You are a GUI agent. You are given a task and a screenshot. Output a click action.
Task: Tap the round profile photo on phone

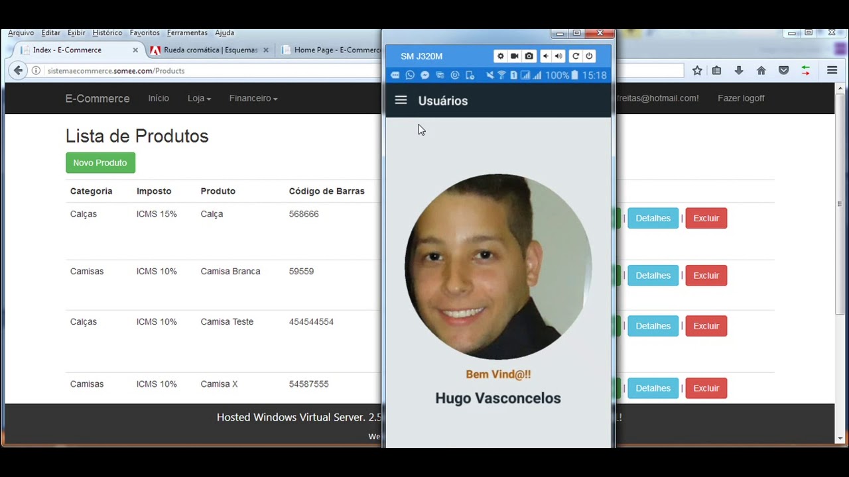coord(498,267)
